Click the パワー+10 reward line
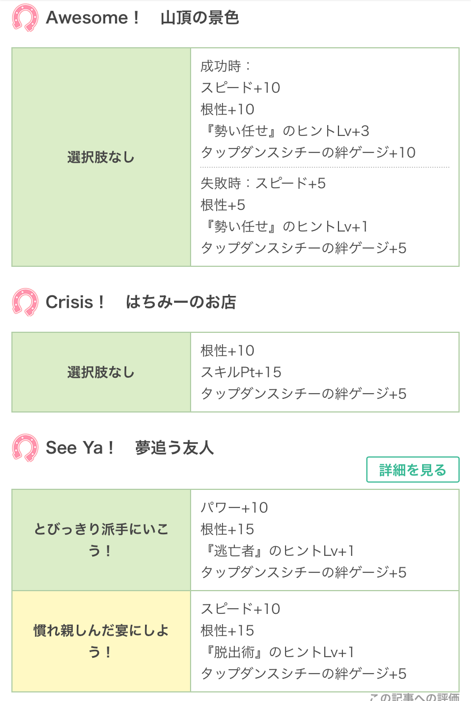Screen dimensions: 471x701 click(x=234, y=508)
